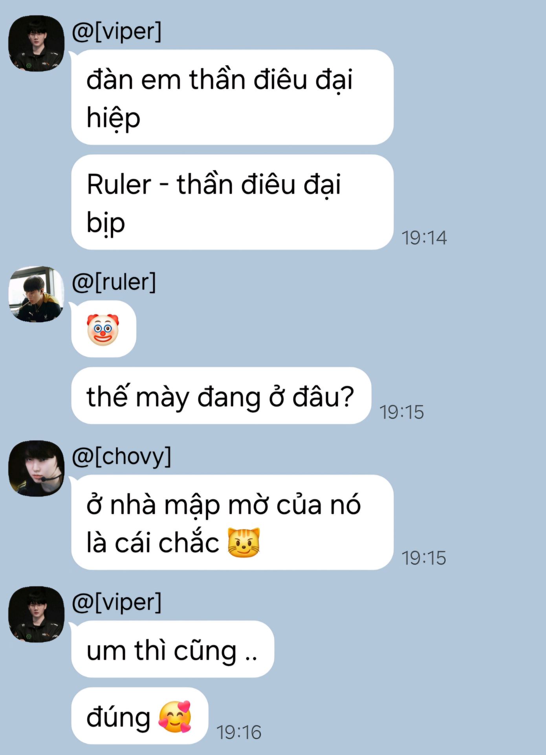Image resolution: width=546 pixels, height=755 pixels.
Task: Click the 19:15 timestamp next to ruler's question
Action: point(401,412)
